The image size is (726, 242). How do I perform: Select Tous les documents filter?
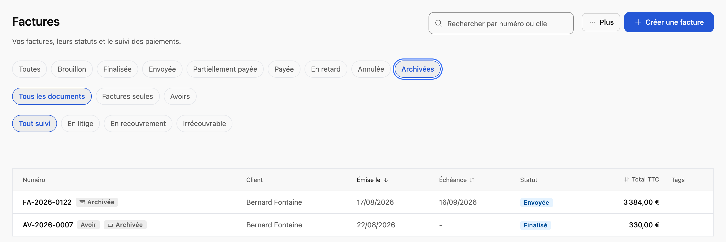(x=52, y=96)
